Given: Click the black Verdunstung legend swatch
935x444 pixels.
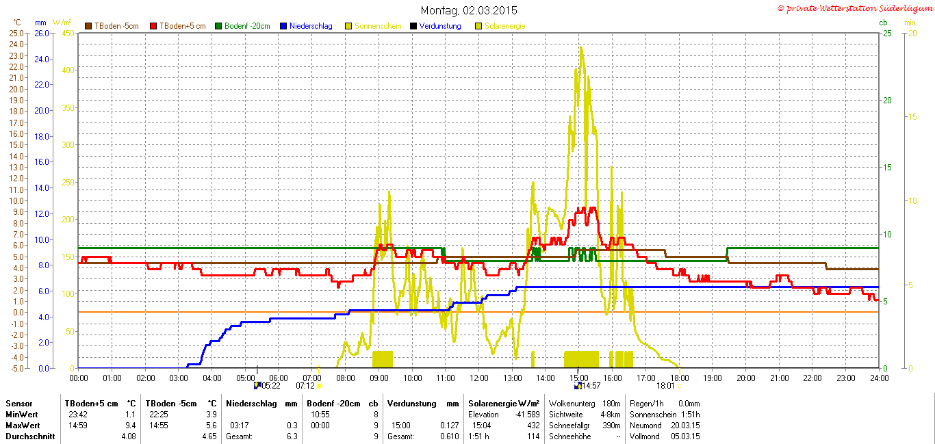Looking at the screenshot, I should coord(413,26).
